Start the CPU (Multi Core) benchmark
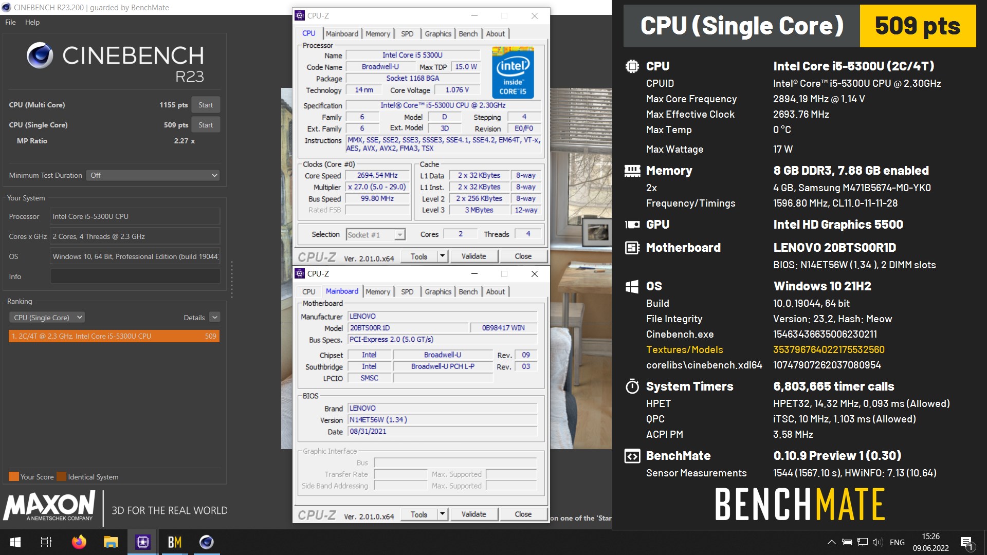The height and width of the screenshot is (555, 987). pyautogui.click(x=206, y=105)
